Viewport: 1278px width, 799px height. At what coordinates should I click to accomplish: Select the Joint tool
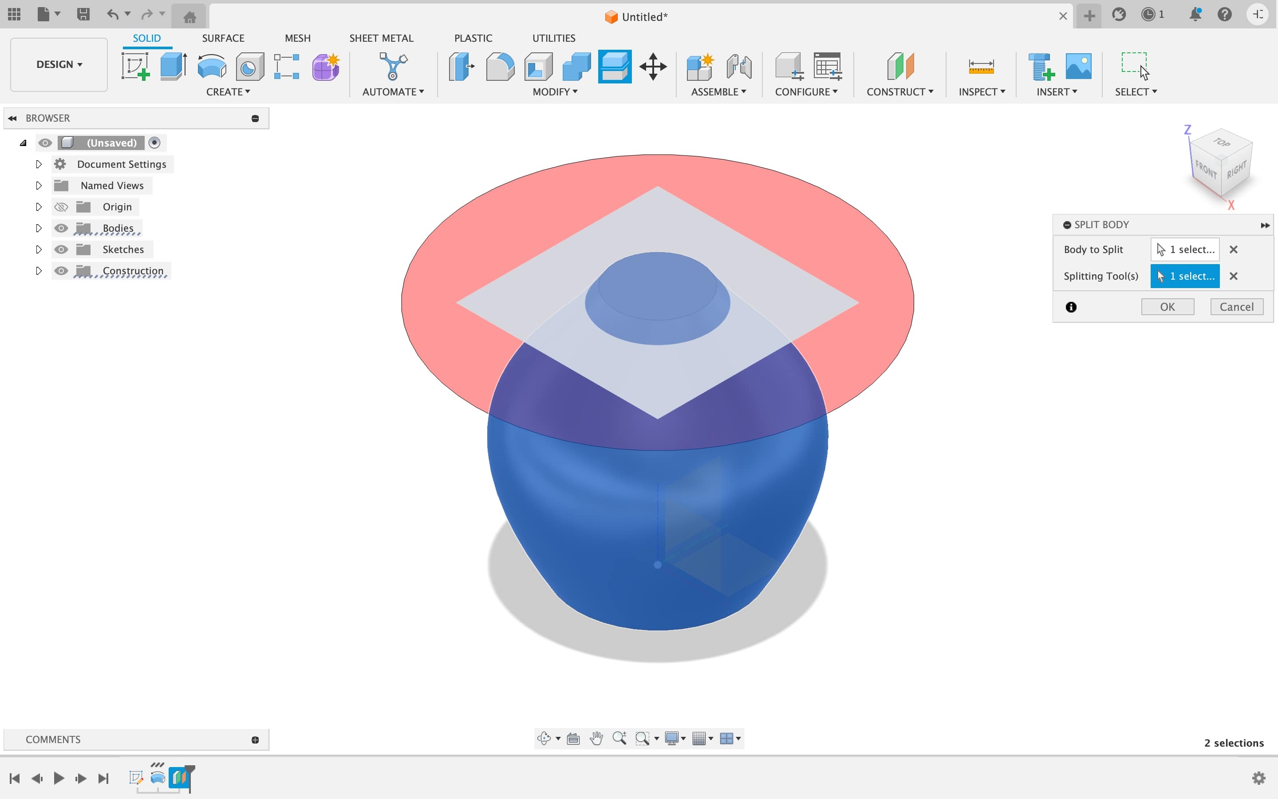tap(739, 67)
